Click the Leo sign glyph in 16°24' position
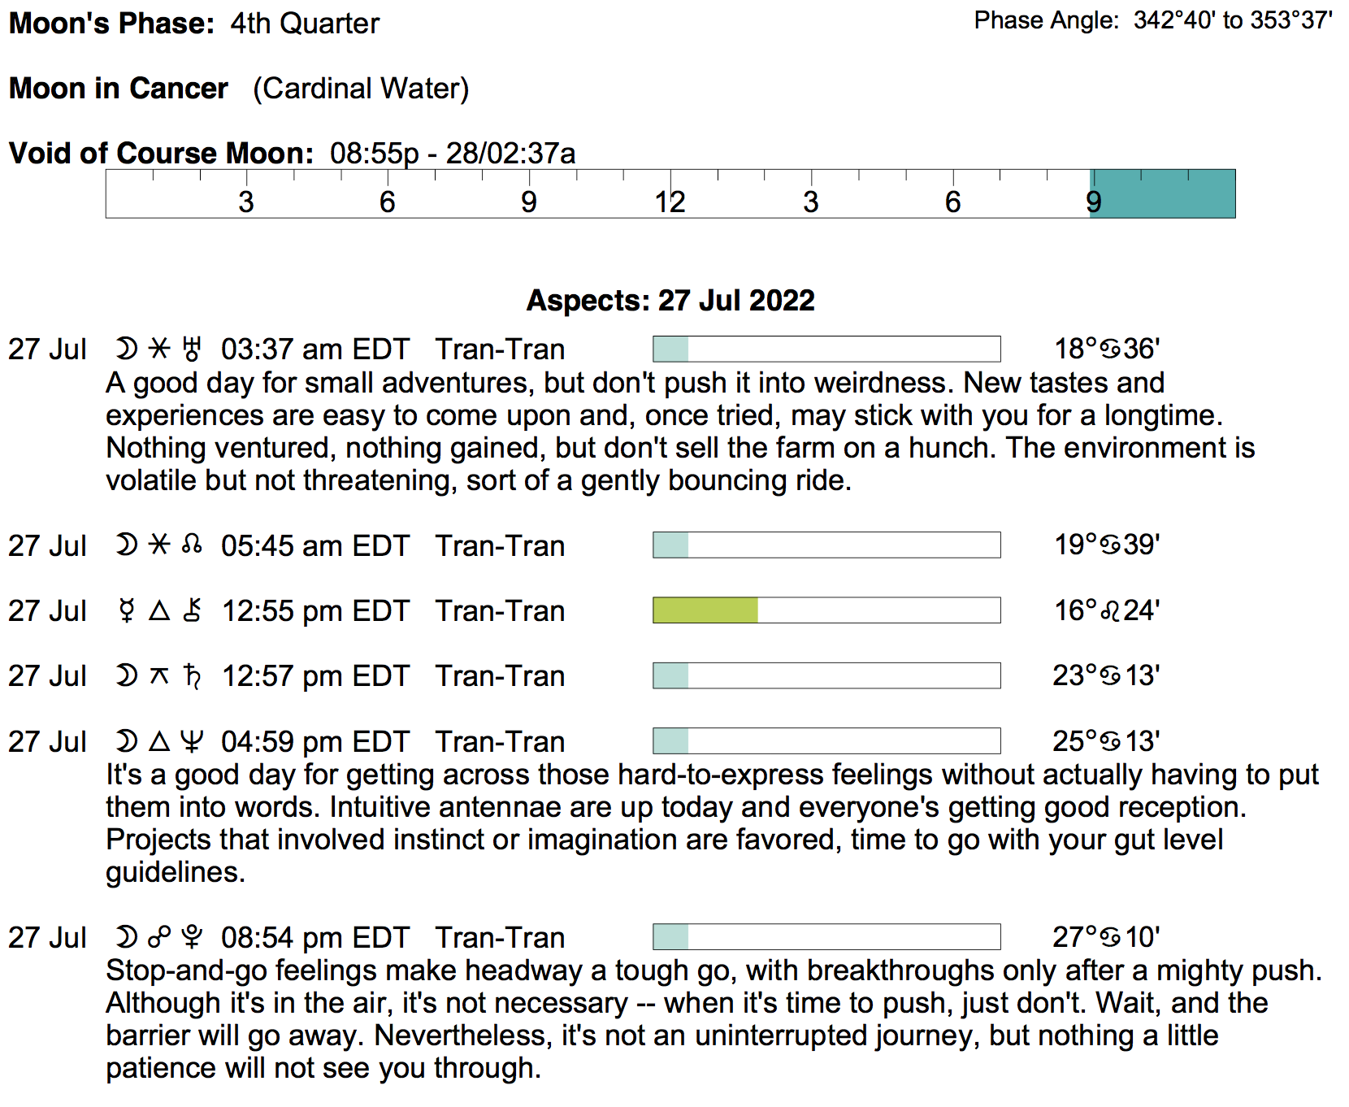 (x=1110, y=610)
